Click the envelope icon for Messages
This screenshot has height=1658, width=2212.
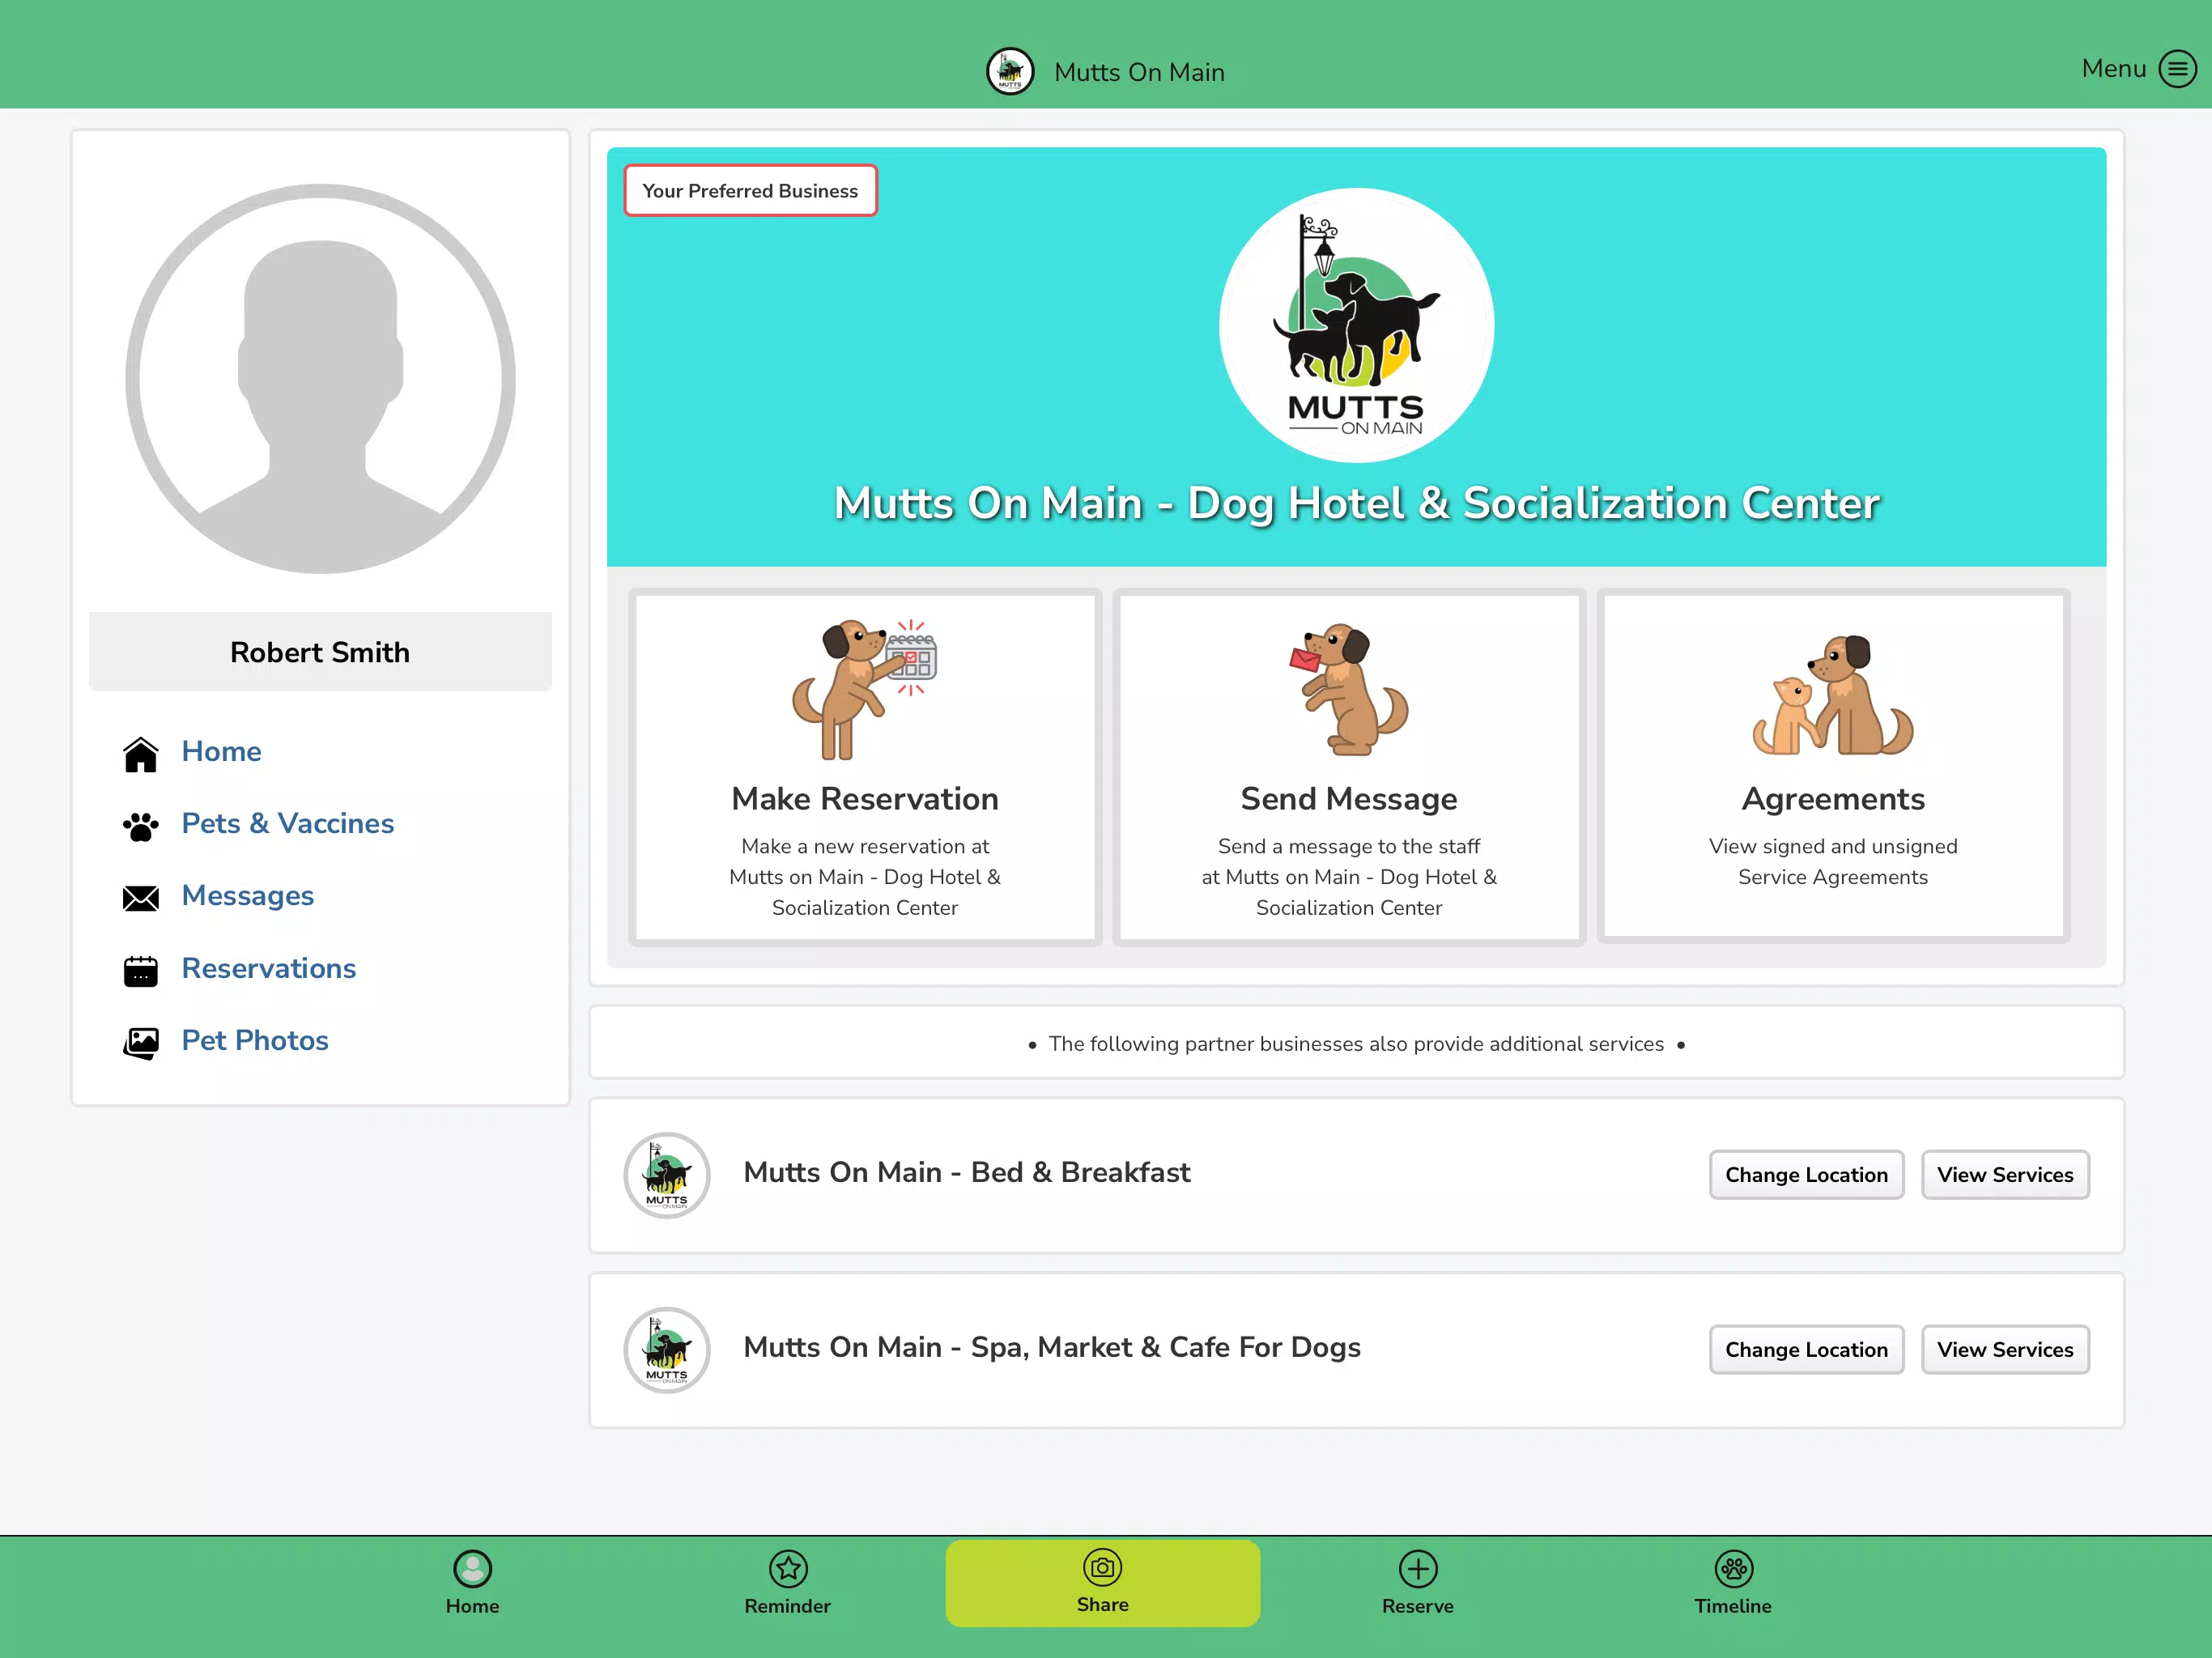click(141, 898)
